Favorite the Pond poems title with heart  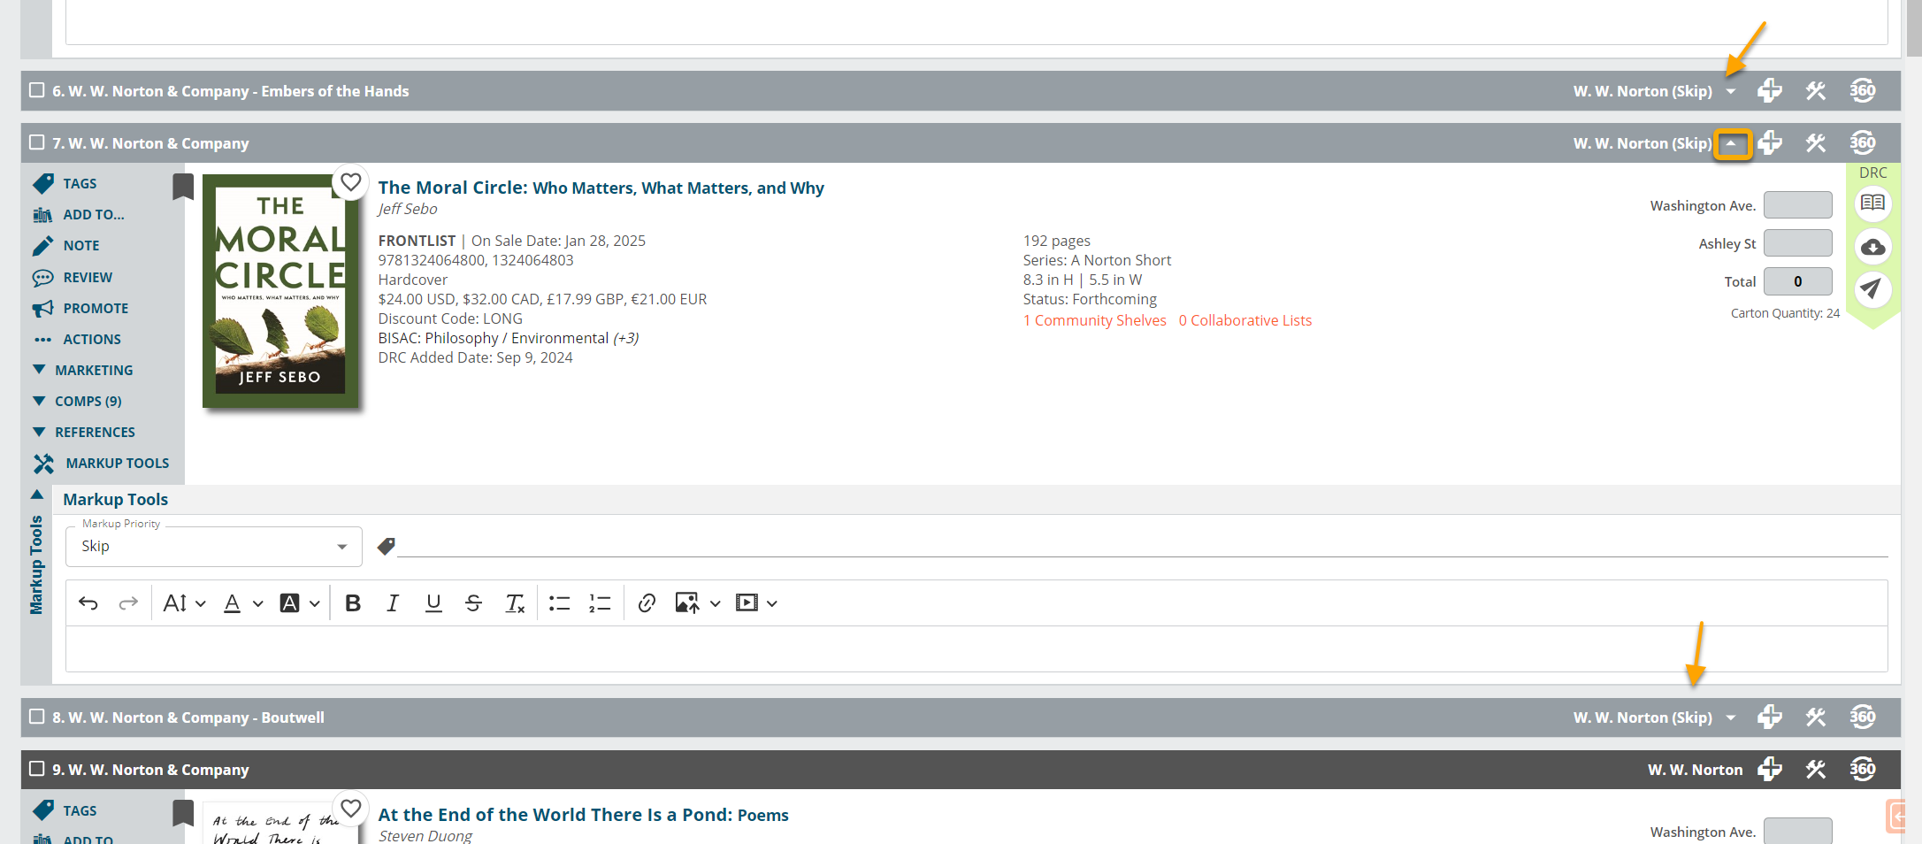click(351, 808)
